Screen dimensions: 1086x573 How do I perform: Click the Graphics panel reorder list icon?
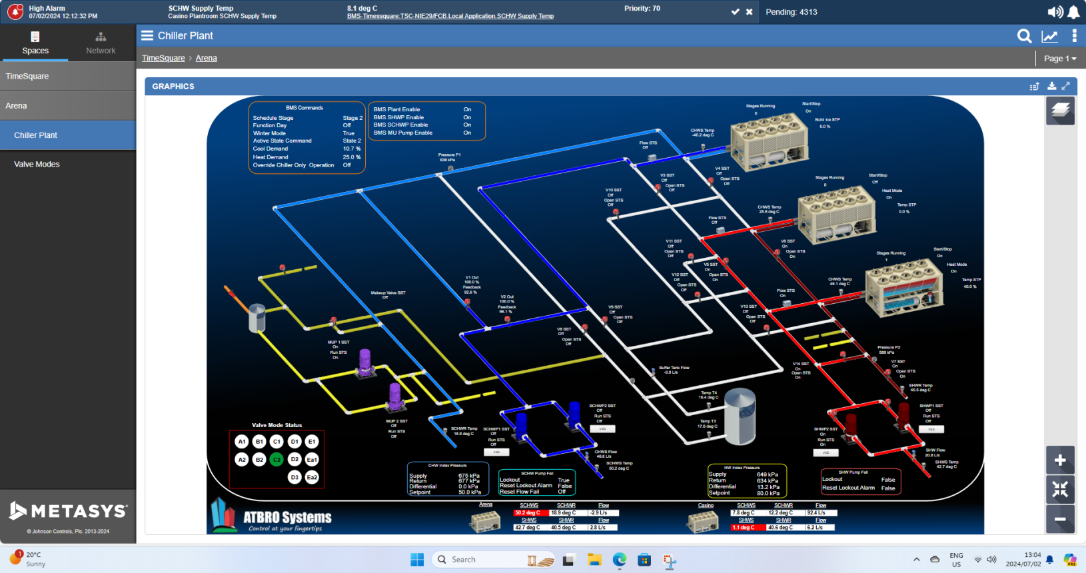(x=1034, y=86)
